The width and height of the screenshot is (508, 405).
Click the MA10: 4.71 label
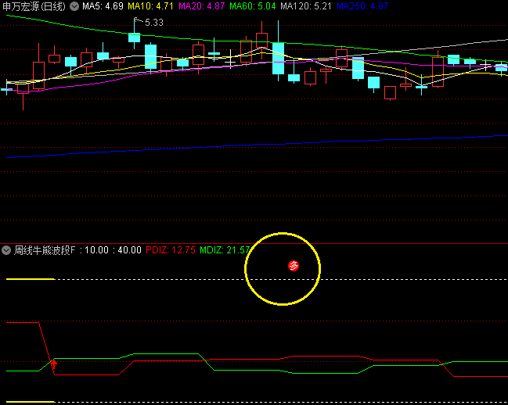pos(150,6)
